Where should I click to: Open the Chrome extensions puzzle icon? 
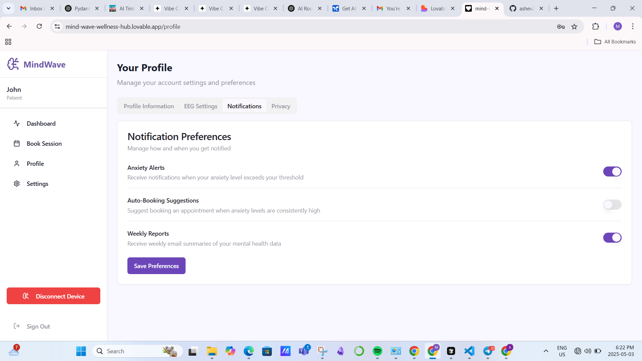(596, 26)
